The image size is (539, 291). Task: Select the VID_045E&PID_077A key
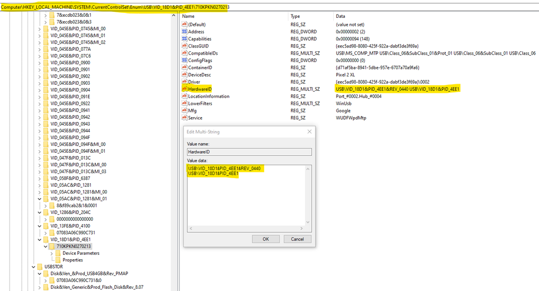coord(70,49)
